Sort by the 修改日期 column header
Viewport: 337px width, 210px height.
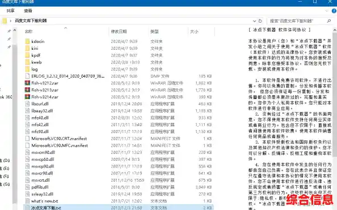coord(119,32)
